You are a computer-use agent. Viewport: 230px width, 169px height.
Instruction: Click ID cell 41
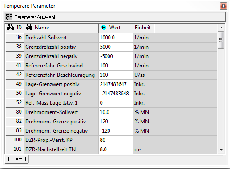15,66
